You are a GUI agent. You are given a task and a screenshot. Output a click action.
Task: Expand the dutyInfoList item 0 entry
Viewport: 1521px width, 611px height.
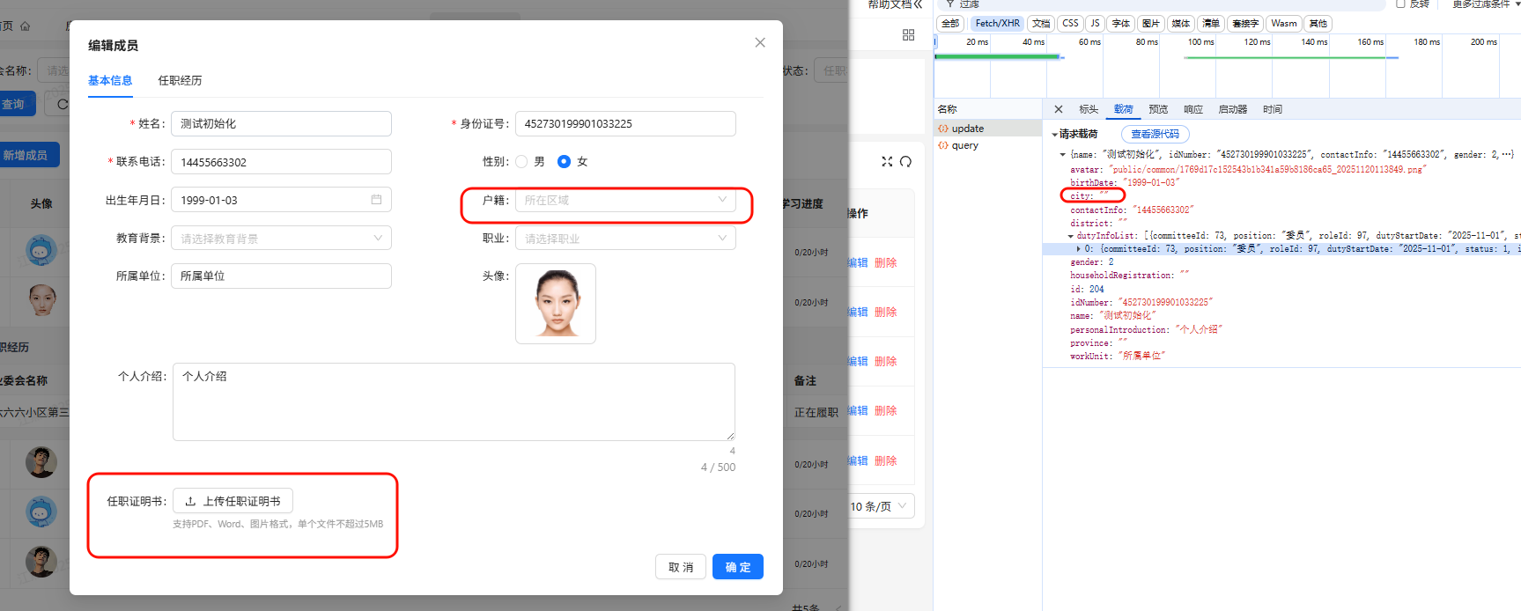tap(1078, 249)
